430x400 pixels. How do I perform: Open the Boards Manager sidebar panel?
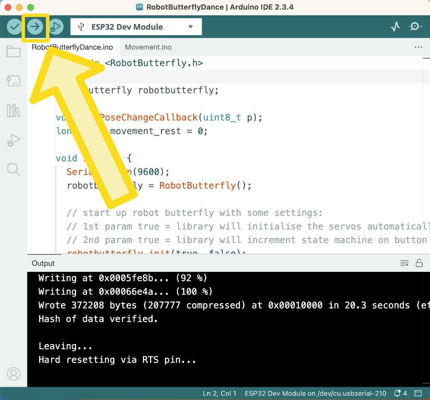[13, 81]
